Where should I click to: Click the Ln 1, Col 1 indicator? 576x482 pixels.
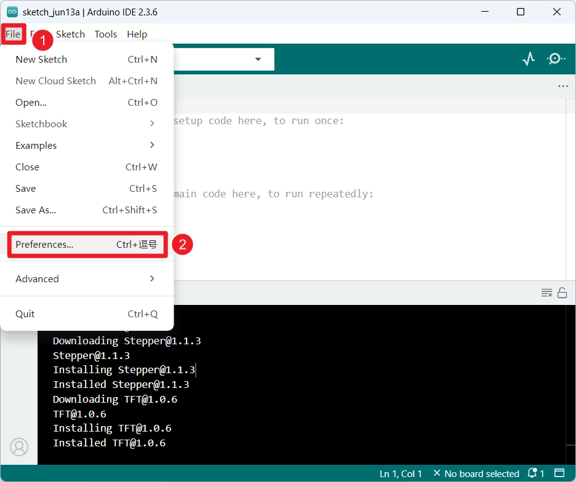click(x=401, y=473)
